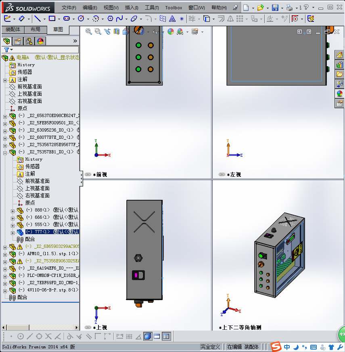Image resolution: width=345 pixels, height=352 pixels.
Task: Open the Design Library pane icon
Action: 339,65
